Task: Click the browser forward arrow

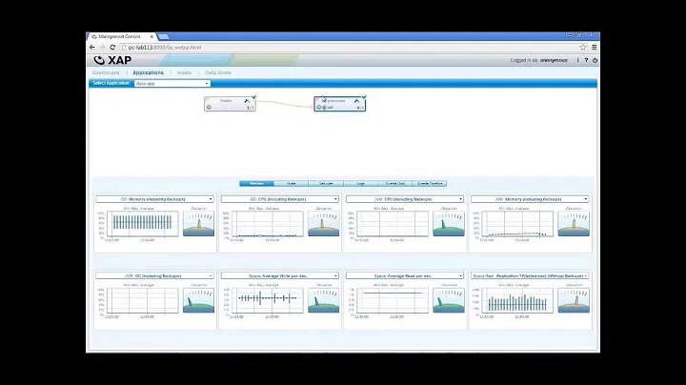Action: click(102, 48)
